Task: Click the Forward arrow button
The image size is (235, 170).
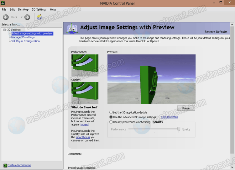Action: pyautogui.click(x=27, y=17)
